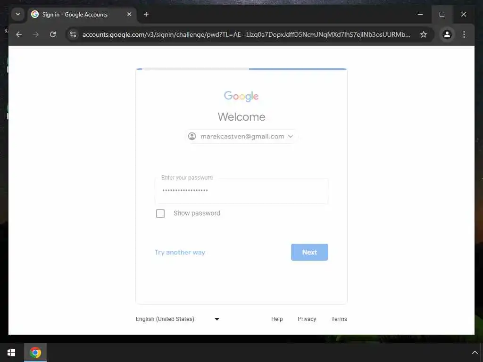
Task: Reload the Google sign-in page
Action: (53, 34)
